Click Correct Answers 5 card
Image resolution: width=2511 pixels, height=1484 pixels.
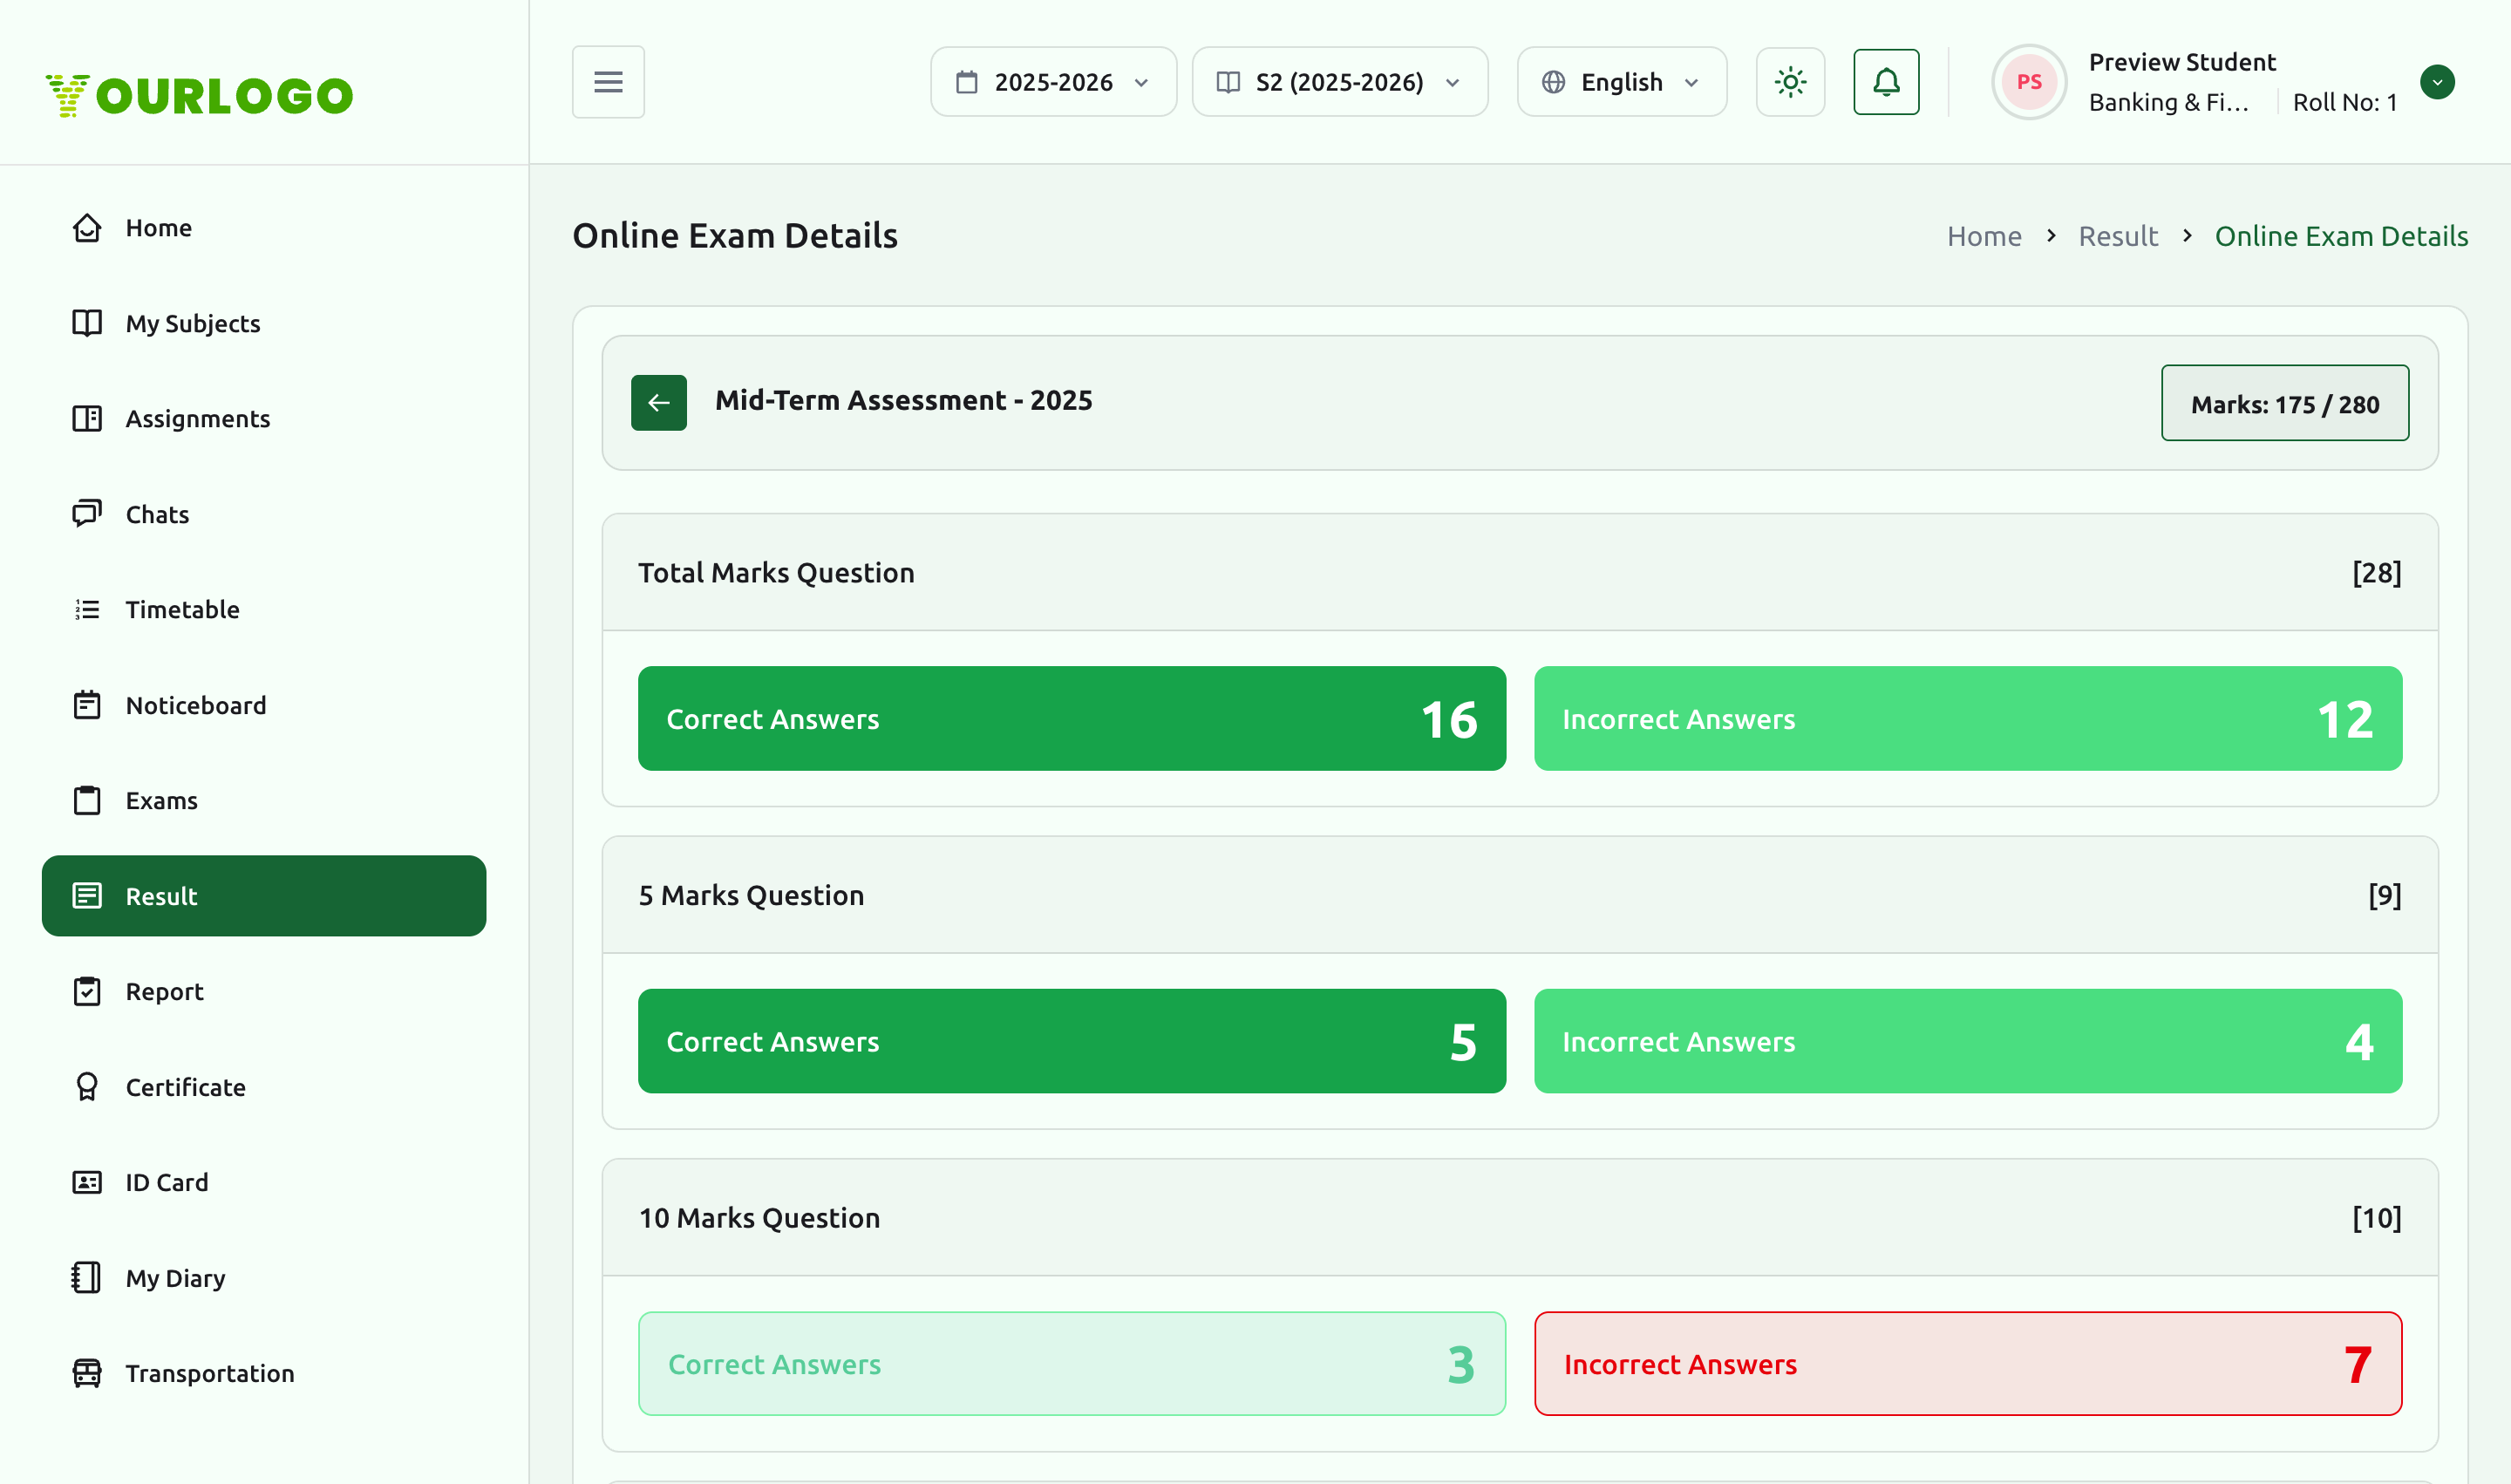coord(1072,1041)
